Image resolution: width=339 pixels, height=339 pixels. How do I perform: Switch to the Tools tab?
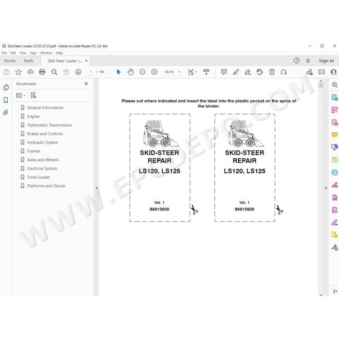tap(28, 61)
